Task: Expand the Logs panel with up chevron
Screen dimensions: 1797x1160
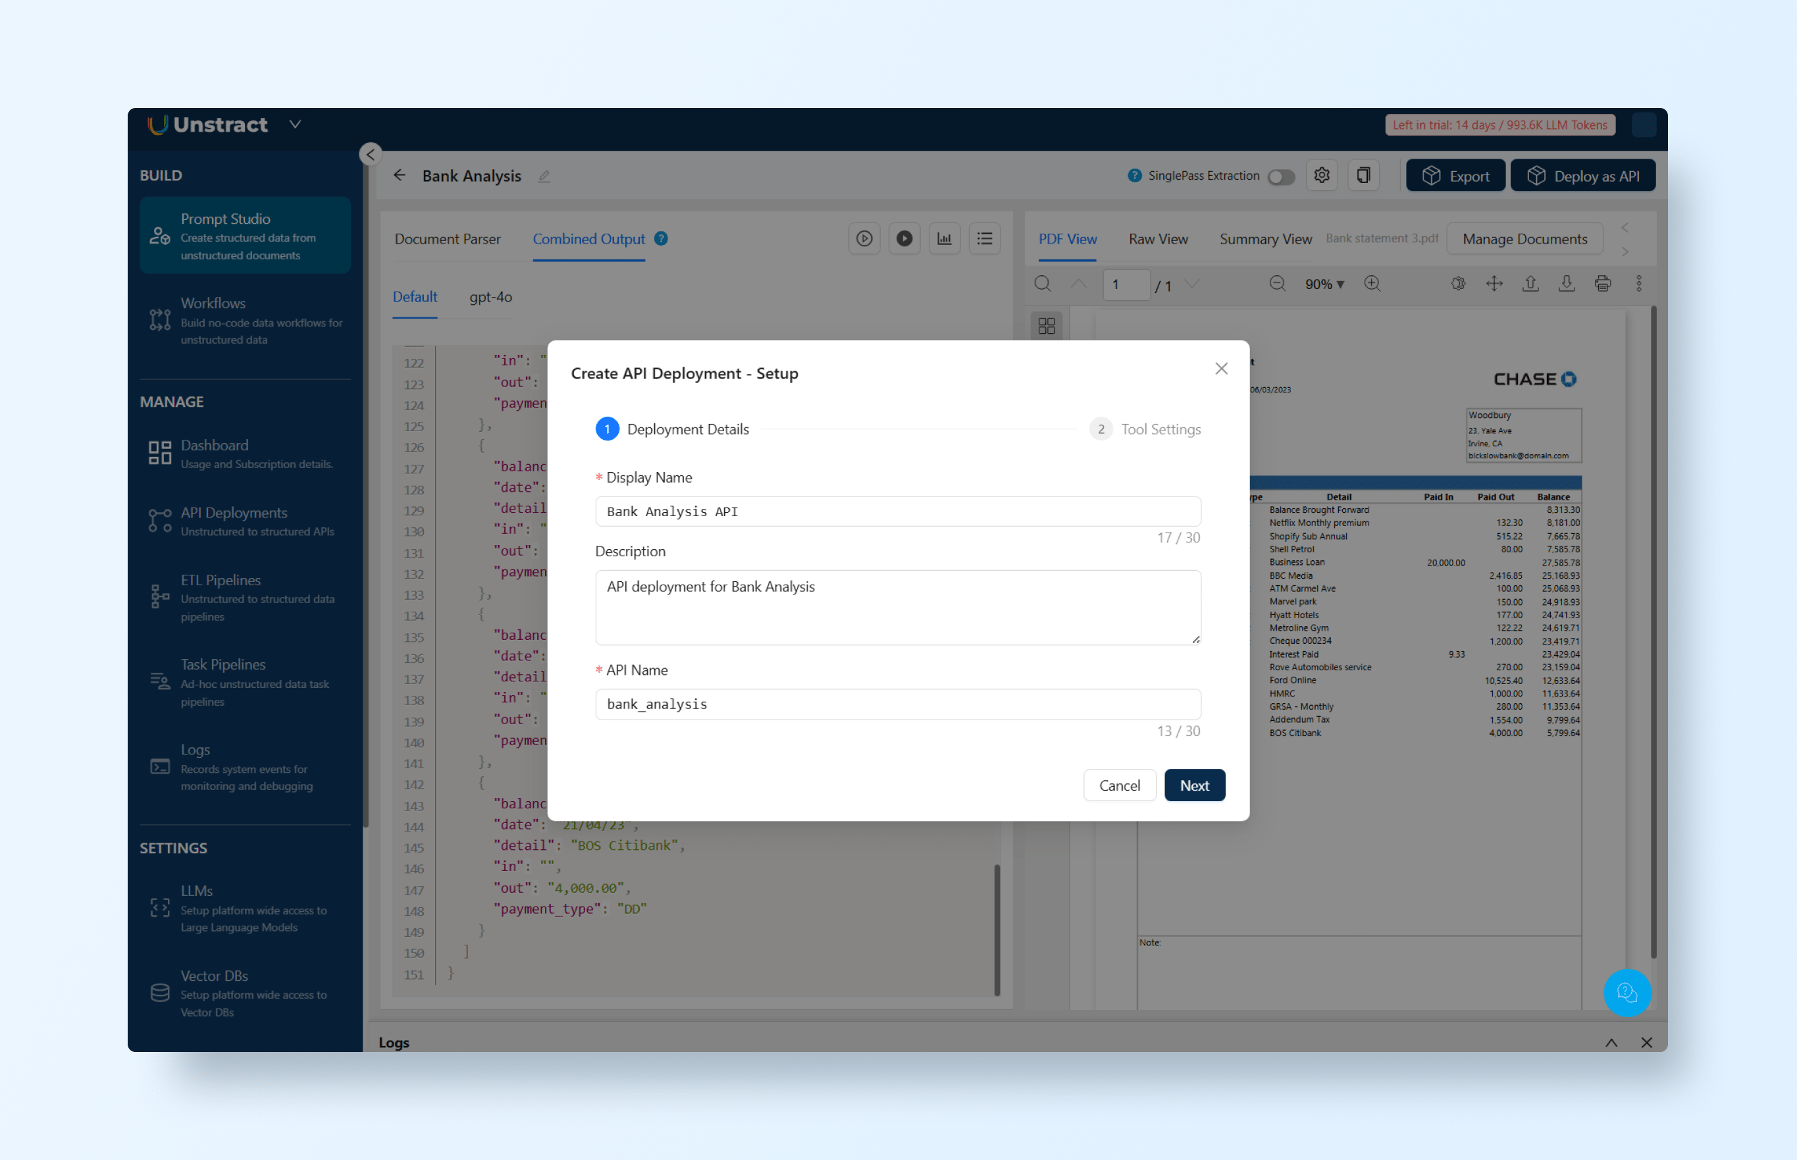Action: click(x=1611, y=1043)
